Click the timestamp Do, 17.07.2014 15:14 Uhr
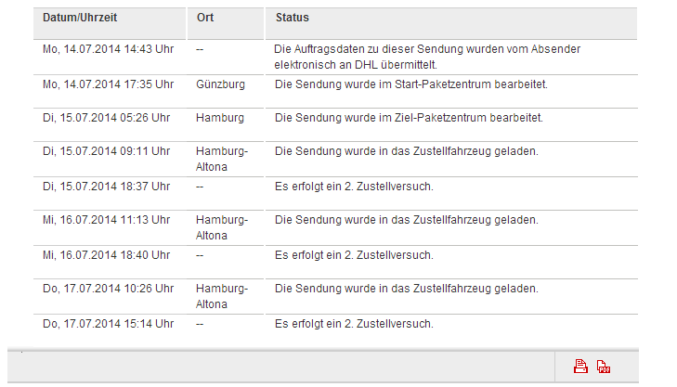The width and height of the screenshot is (677, 387). (108, 324)
